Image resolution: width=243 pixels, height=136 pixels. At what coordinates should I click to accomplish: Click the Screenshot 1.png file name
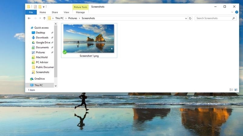[x=89, y=56]
